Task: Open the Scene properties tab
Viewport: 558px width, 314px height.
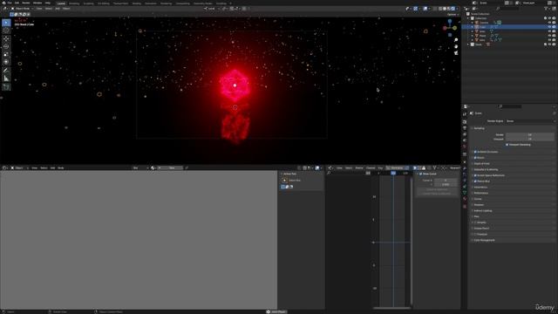Action: click(465, 140)
